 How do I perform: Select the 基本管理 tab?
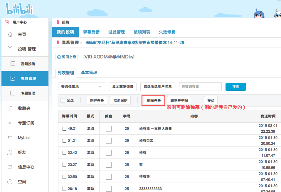(x=89, y=73)
